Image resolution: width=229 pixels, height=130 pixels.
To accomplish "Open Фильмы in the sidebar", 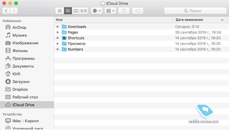I will click(x=27, y=51).
